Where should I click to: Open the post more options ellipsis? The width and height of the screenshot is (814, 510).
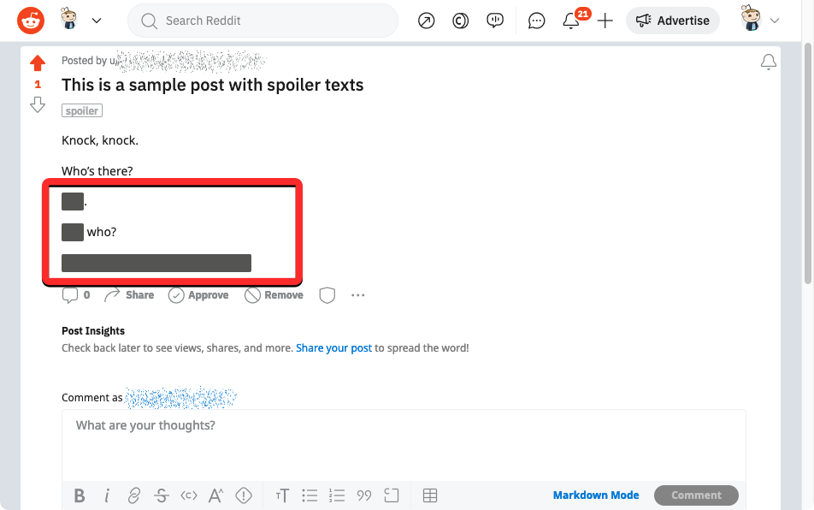pyautogui.click(x=357, y=295)
